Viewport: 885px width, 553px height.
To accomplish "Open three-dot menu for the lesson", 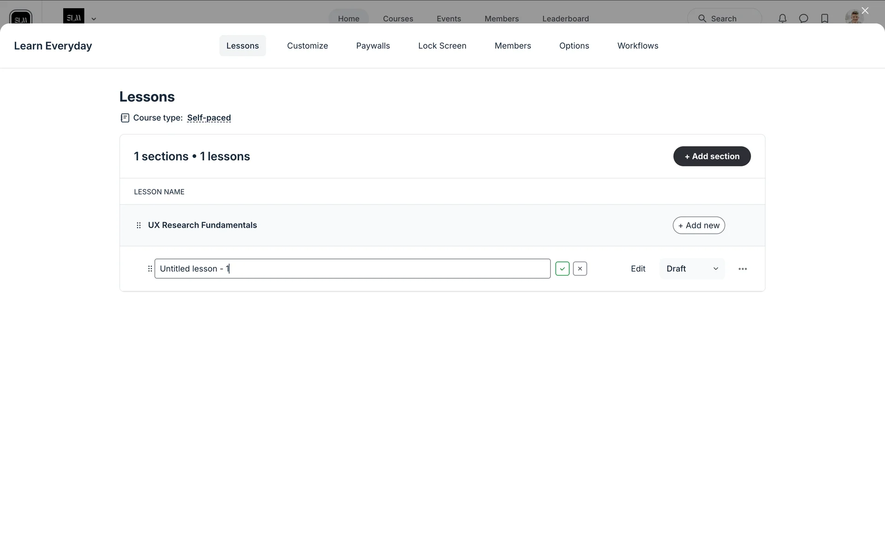I will click(743, 269).
